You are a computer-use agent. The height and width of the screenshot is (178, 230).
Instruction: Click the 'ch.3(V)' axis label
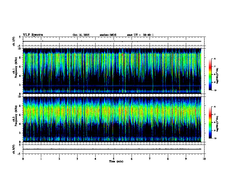(x=14, y=149)
